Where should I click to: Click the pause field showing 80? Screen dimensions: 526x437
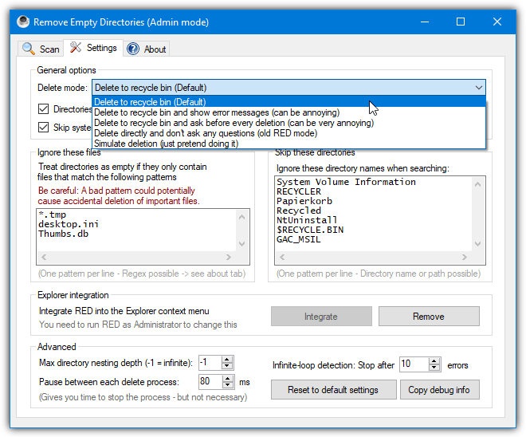(x=210, y=382)
